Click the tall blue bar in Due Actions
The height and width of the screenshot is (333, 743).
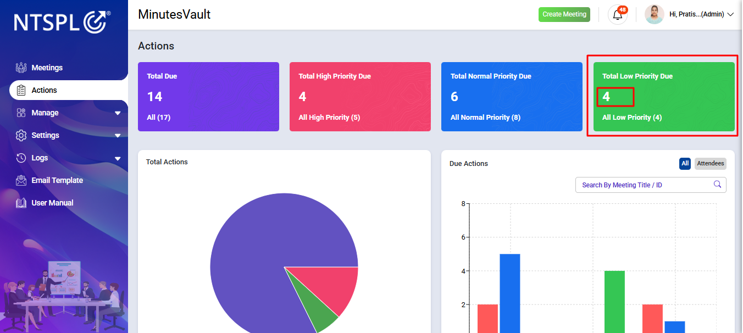[x=509, y=293]
